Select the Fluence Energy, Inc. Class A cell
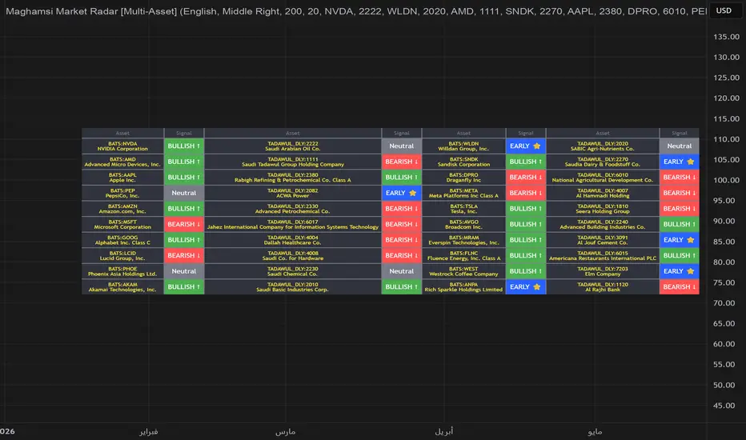Viewport: 746px width, 440px height. [464, 256]
